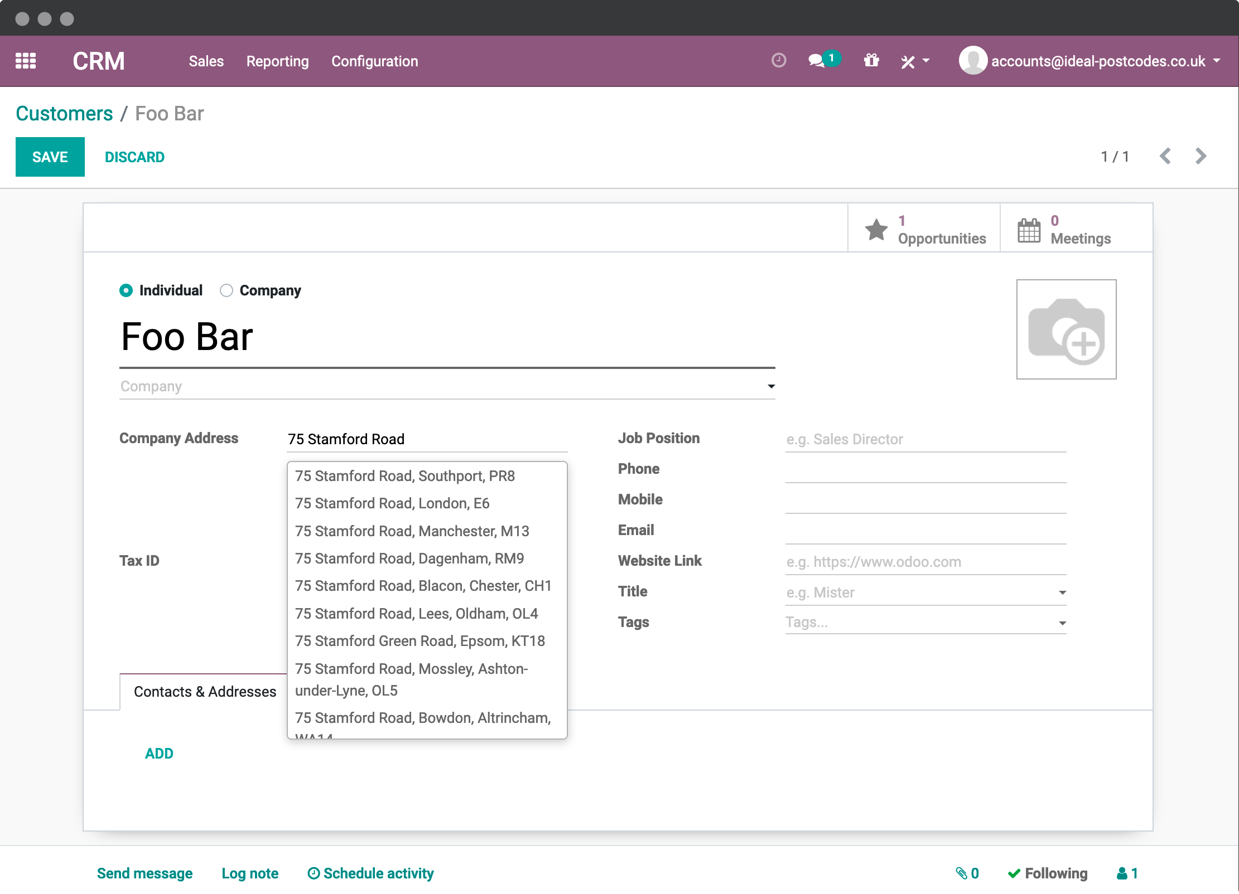Click the attachments paperclip counter
1239x894 pixels.
(x=967, y=873)
